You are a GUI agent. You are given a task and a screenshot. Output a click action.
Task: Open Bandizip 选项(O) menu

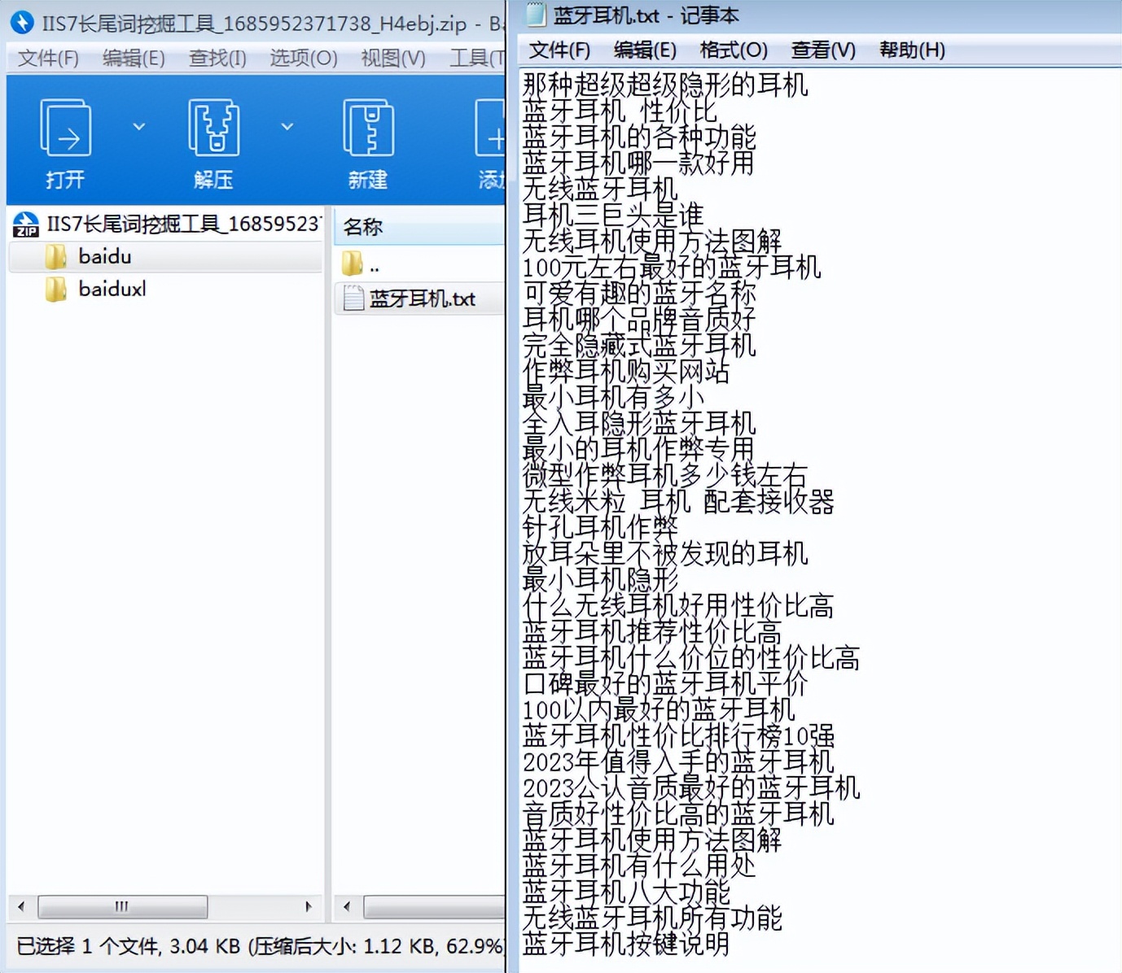tap(304, 59)
